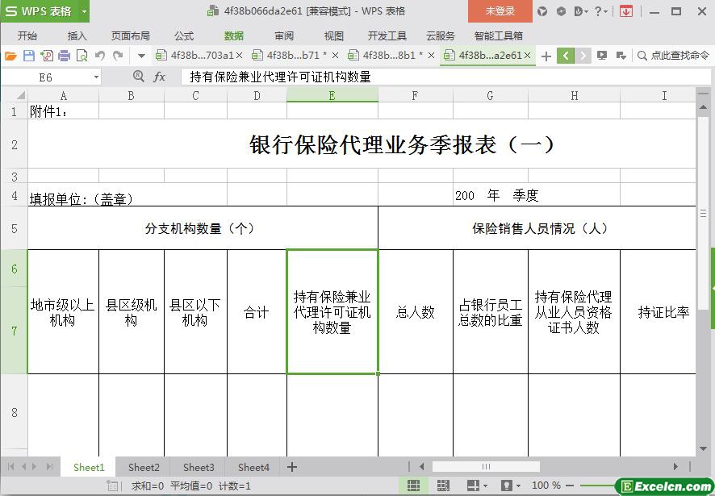715x496 pixels.
Task: Click the save icon in quick toolbar
Action: pyautogui.click(x=29, y=56)
